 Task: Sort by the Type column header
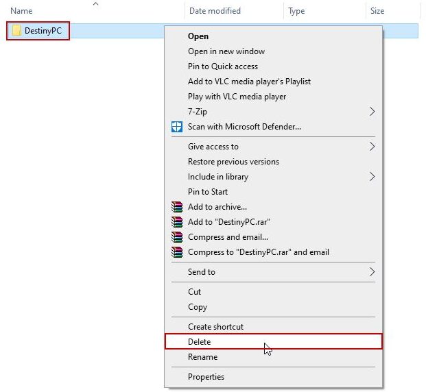296,11
